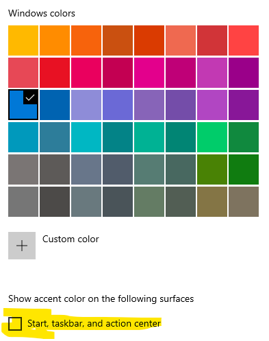Enable Start, taskbar, and action center checkbox
This screenshot has width=269, height=341.
click(x=15, y=324)
